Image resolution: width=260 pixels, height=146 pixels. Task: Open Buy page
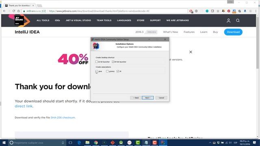pos(215,32)
